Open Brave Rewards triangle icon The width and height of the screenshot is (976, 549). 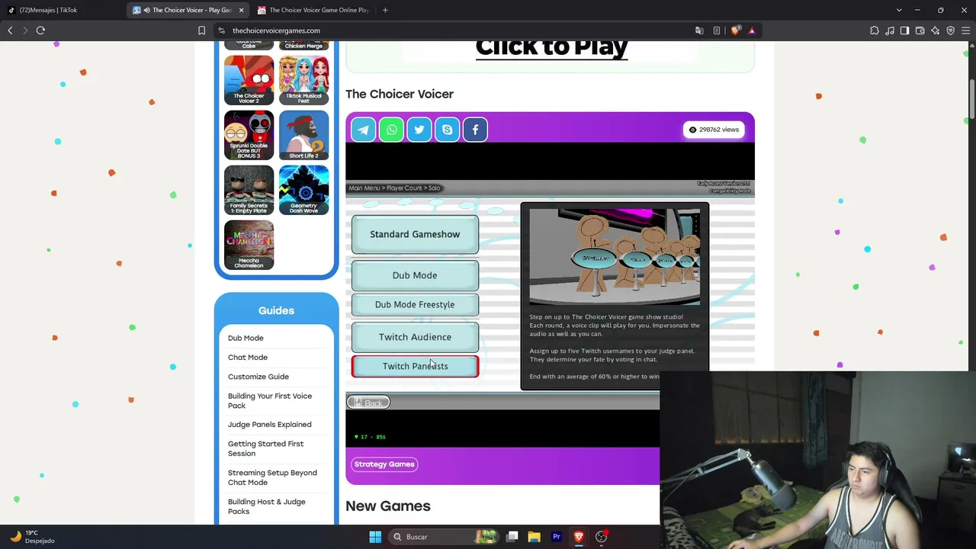[x=752, y=30]
